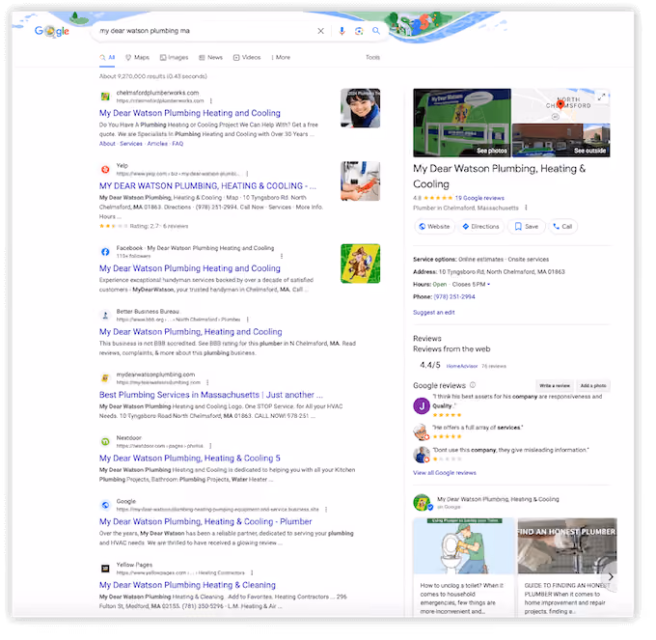Image resolution: width=656 pixels, height=640 pixels.
Task: Open the Tools menu
Action: tap(372, 57)
